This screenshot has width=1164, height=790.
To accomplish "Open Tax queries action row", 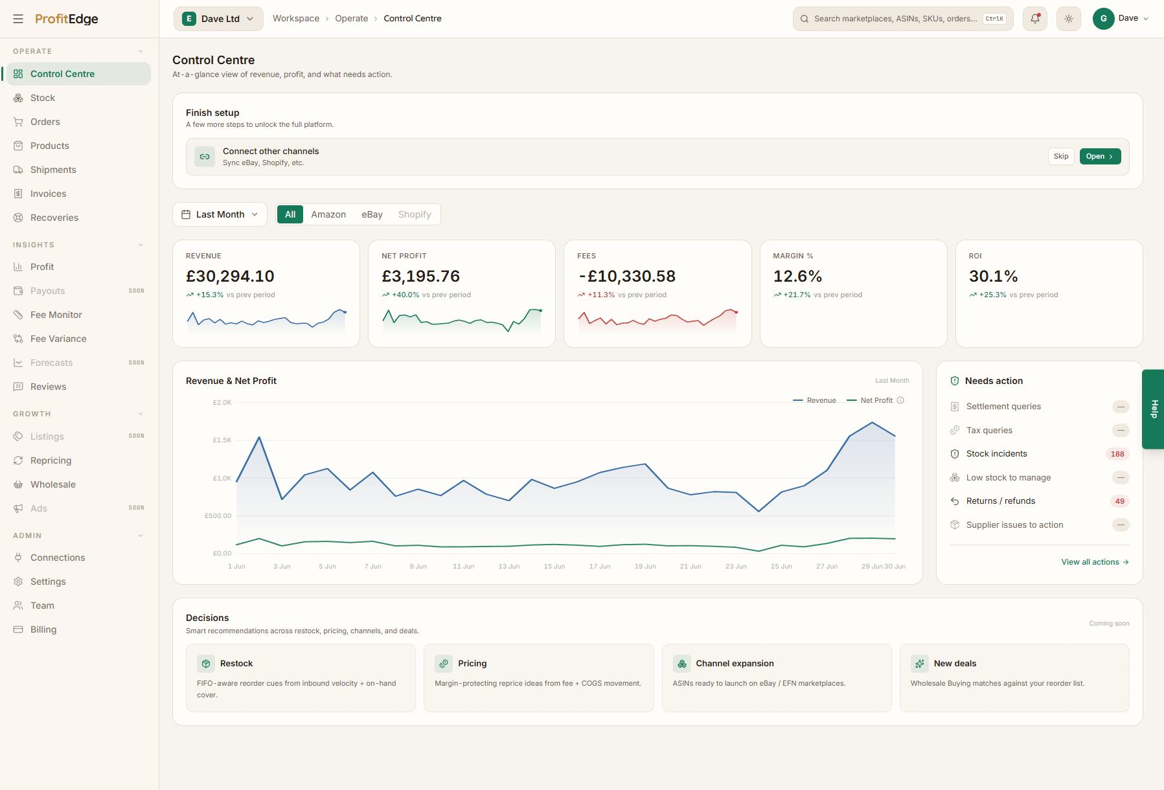I will 1040,431.
